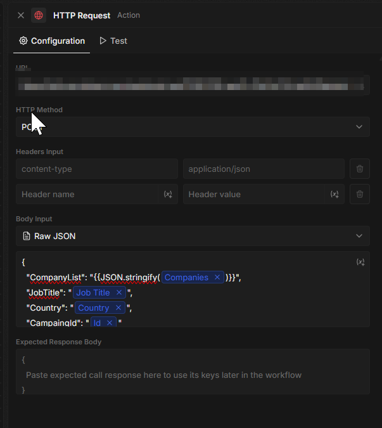The height and width of the screenshot is (428, 382).
Task: Insert variable into Header name field
Action: pyautogui.click(x=168, y=195)
